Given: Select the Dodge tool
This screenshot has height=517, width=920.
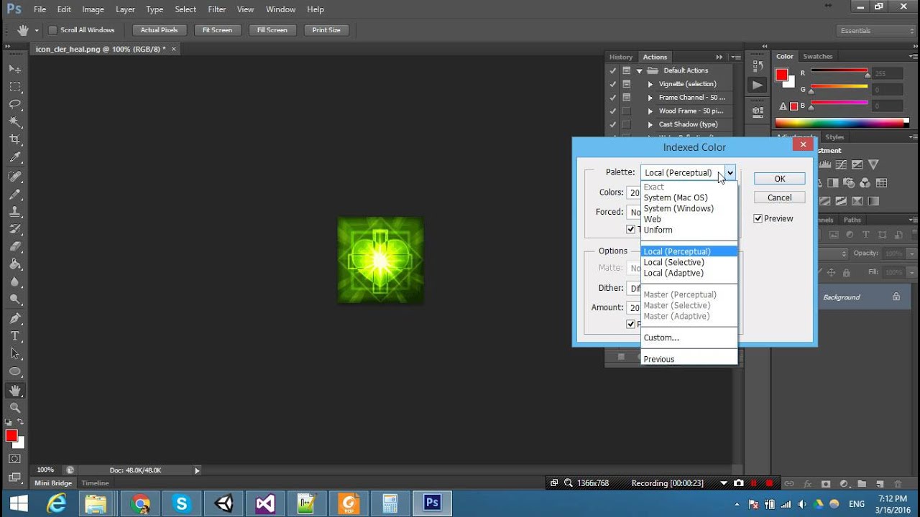Looking at the screenshot, I should (14, 299).
